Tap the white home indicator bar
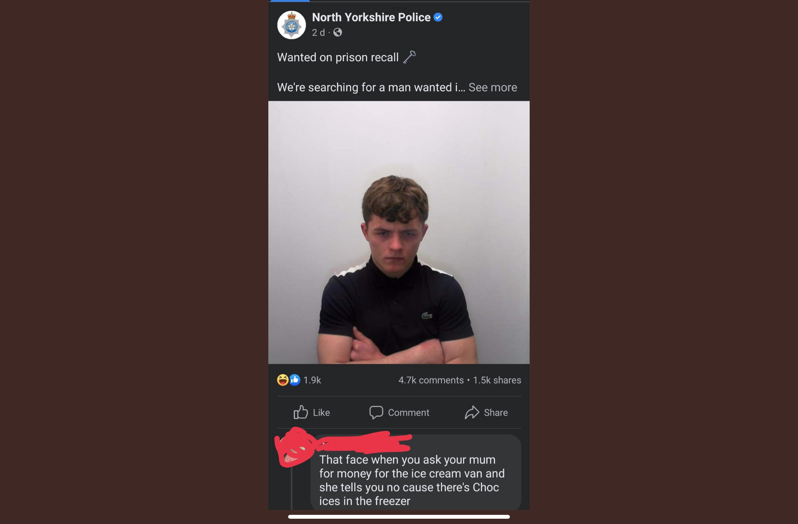The image size is (798, 524). 399,517
